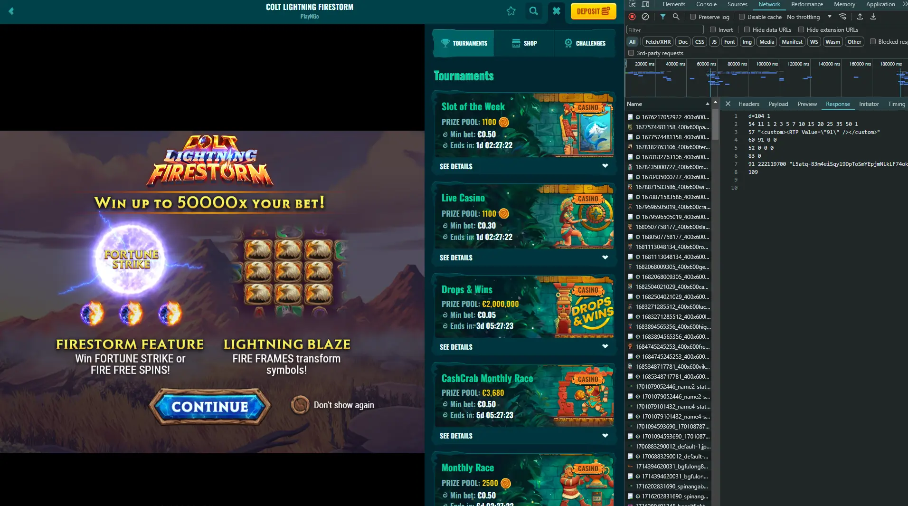Open the Headers tab of request details

(748, 104)
